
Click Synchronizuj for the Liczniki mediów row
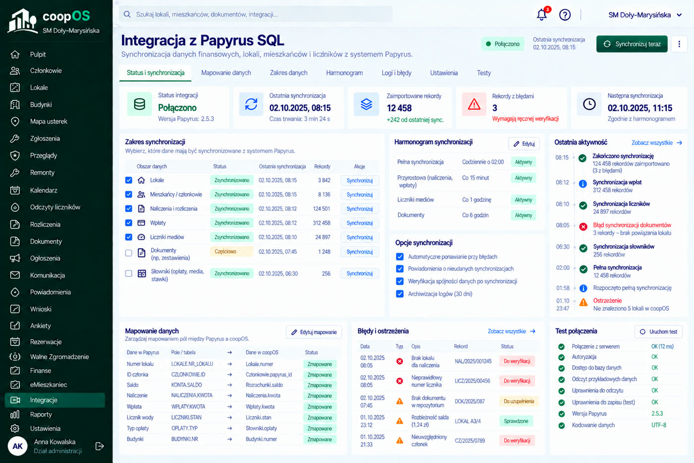pyautogui.click(x=359, y=237)
